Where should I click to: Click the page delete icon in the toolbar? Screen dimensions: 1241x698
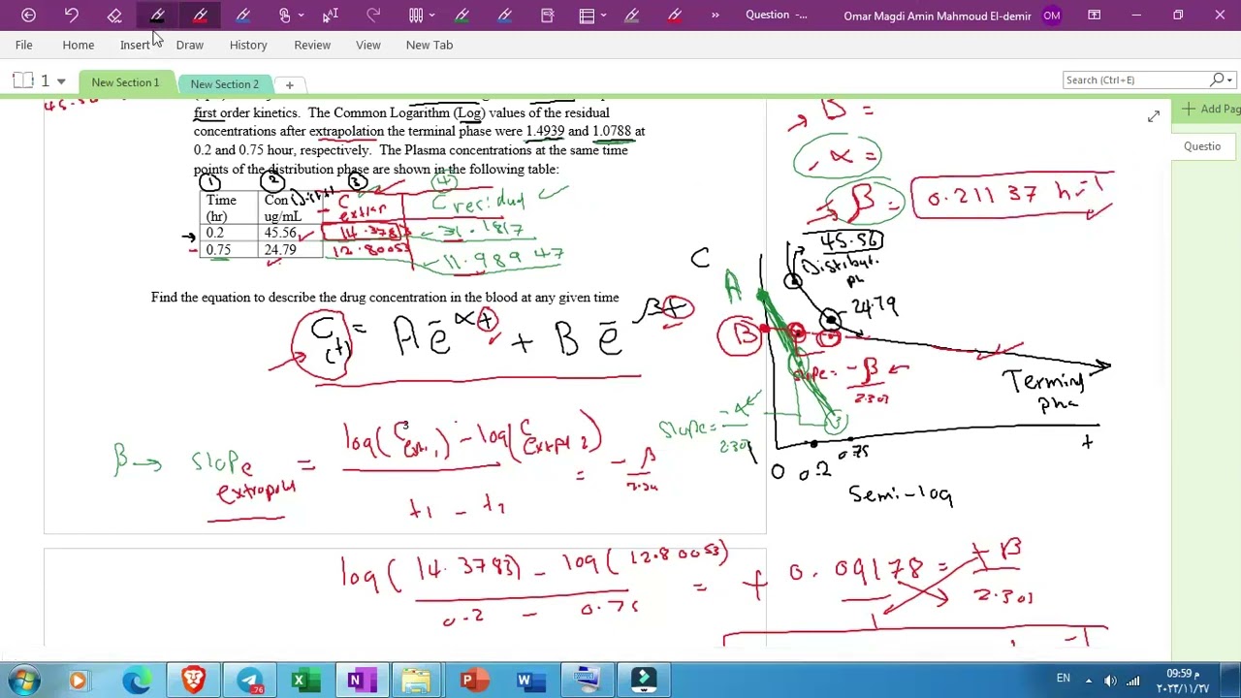tap(548, 16)
